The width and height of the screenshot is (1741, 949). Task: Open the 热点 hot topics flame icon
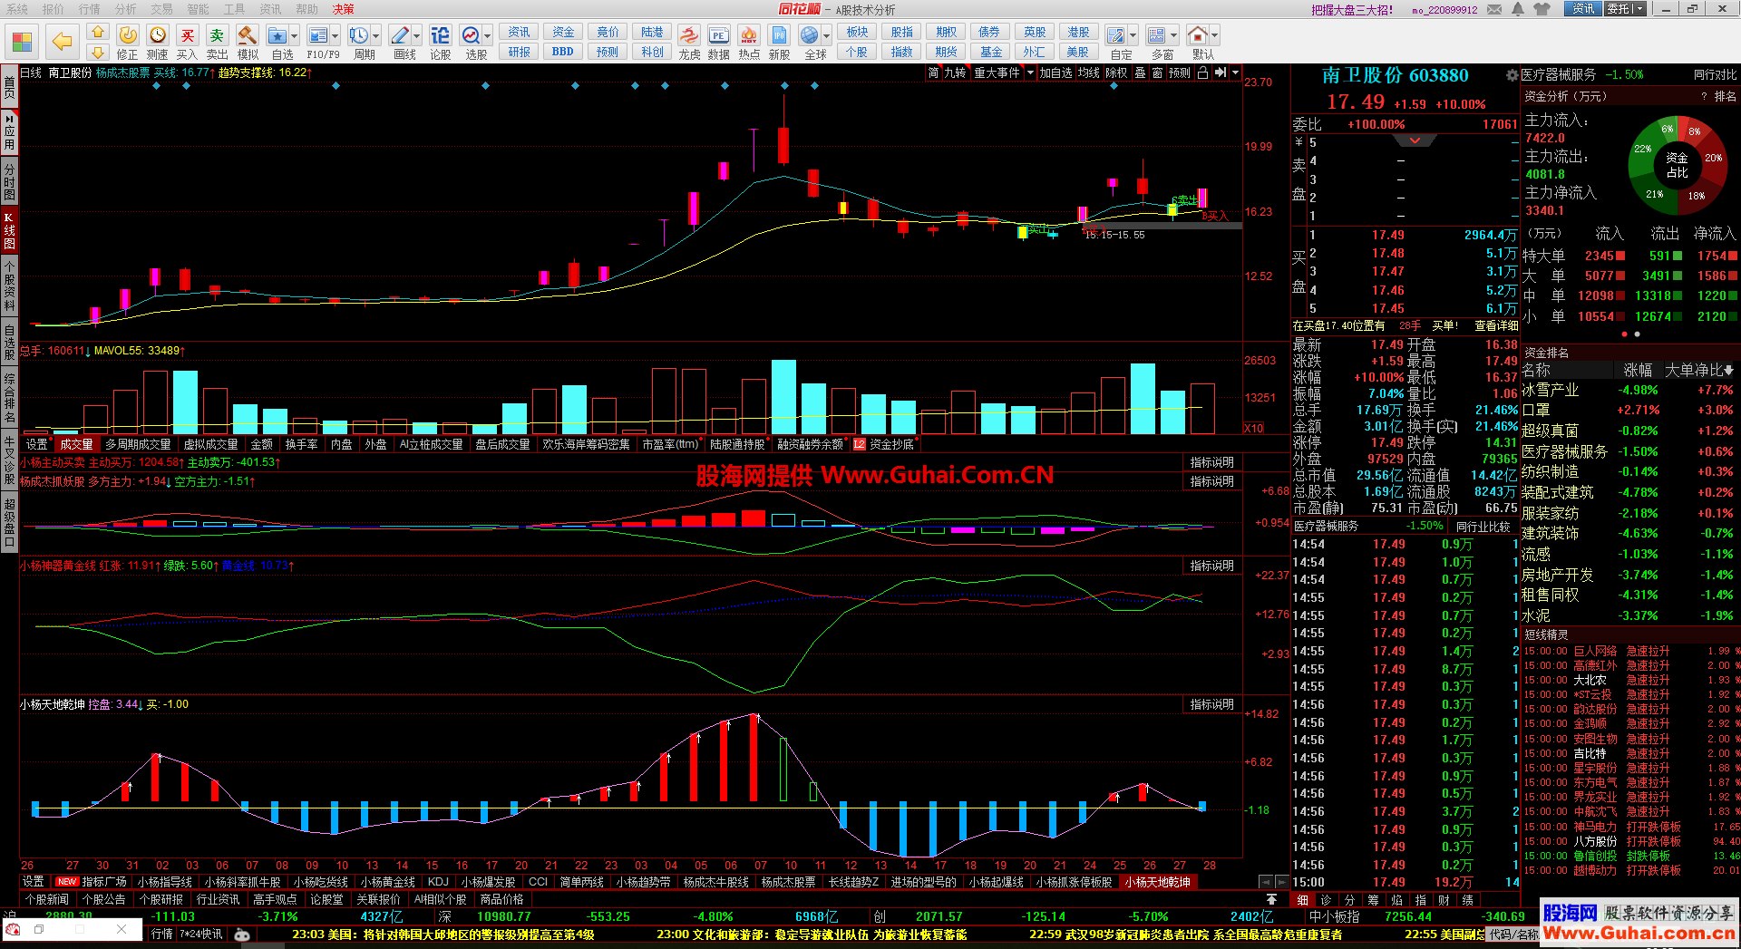click(x=749, y=35)
